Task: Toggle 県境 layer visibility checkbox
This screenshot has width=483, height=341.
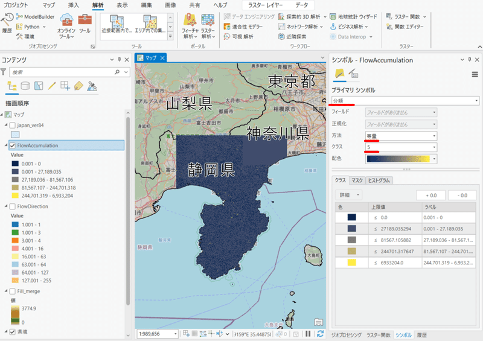Action: pos(12,332)
